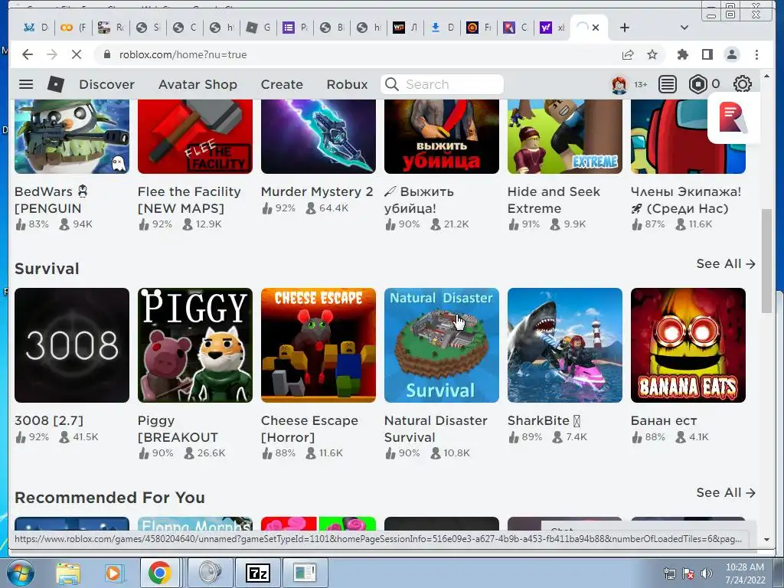Open the Windows Start button
This screenshot has width=784, height=588.
pyautogui.click(x=19, y=573)
